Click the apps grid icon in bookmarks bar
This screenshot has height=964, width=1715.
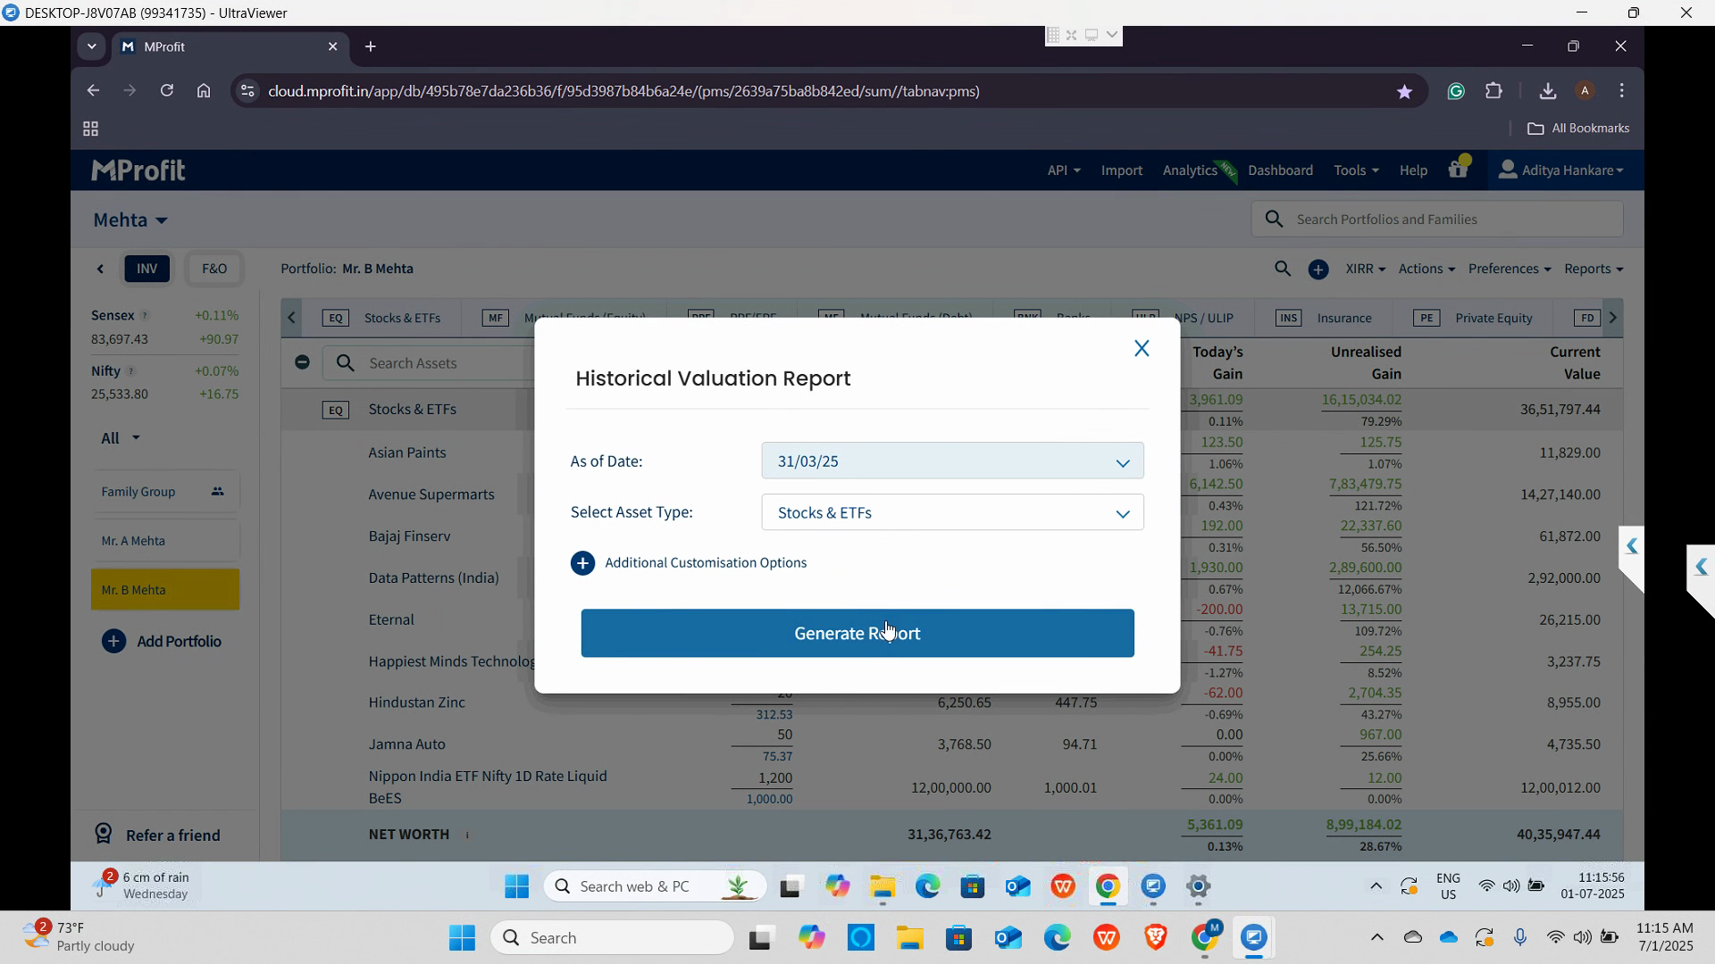tap(90, 129)
